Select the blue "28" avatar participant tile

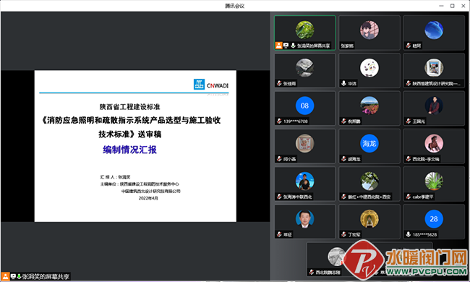pyautogui.click(x=434, y=221)
